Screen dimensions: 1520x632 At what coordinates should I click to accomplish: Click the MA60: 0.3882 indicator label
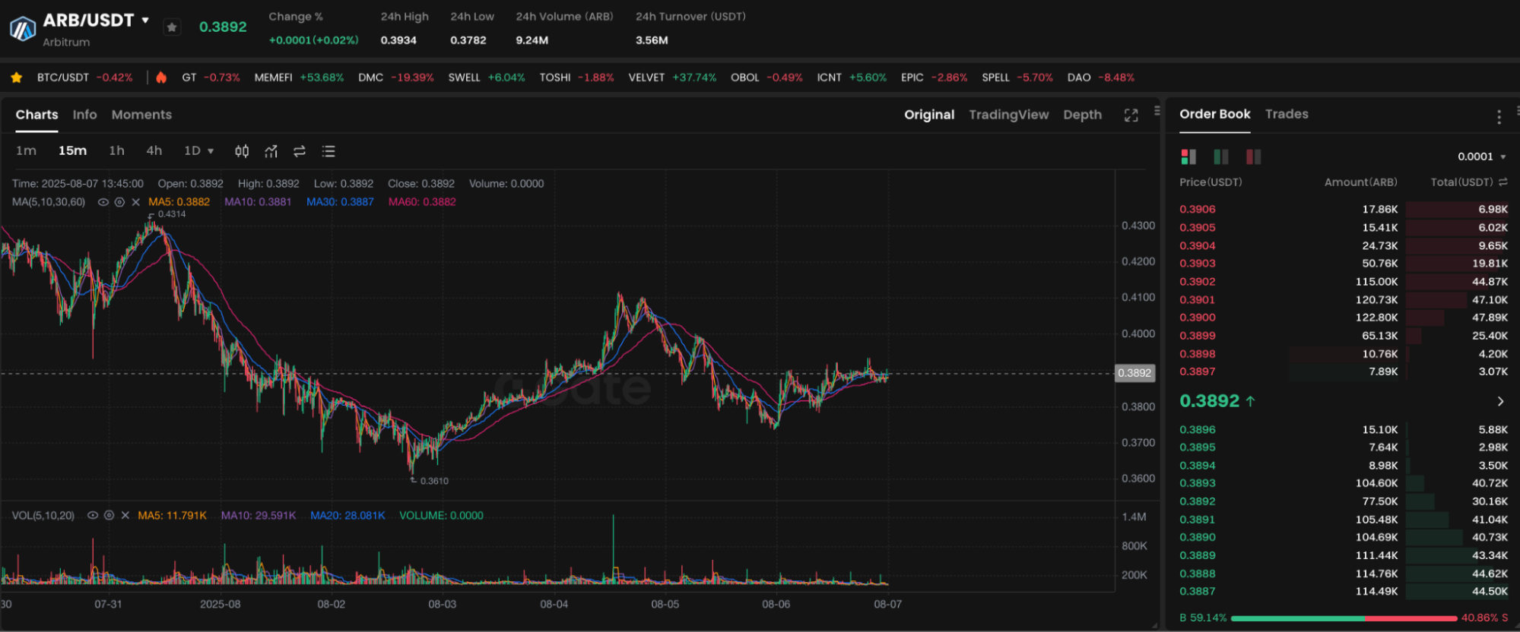[422, 202]
